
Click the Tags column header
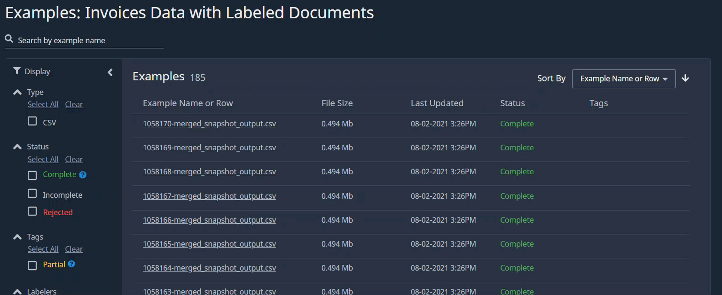pos(599,103)
